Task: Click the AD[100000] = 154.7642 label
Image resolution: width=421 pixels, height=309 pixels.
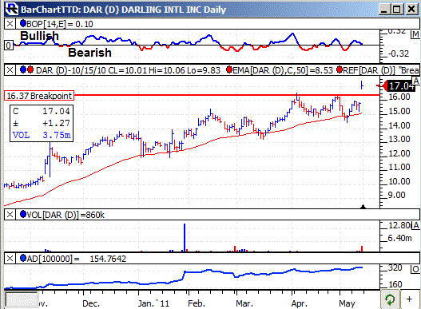Action: click(76, 259)
